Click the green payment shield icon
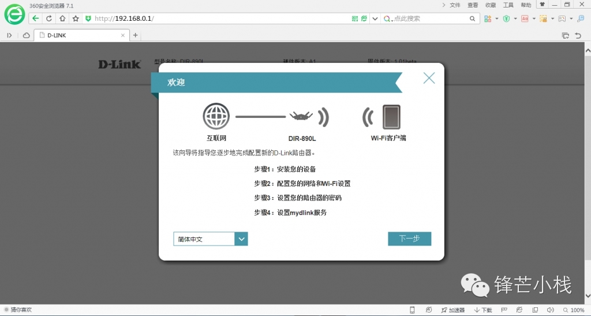The width and height of the screenshot is (591, 316). tap(506, 18)
